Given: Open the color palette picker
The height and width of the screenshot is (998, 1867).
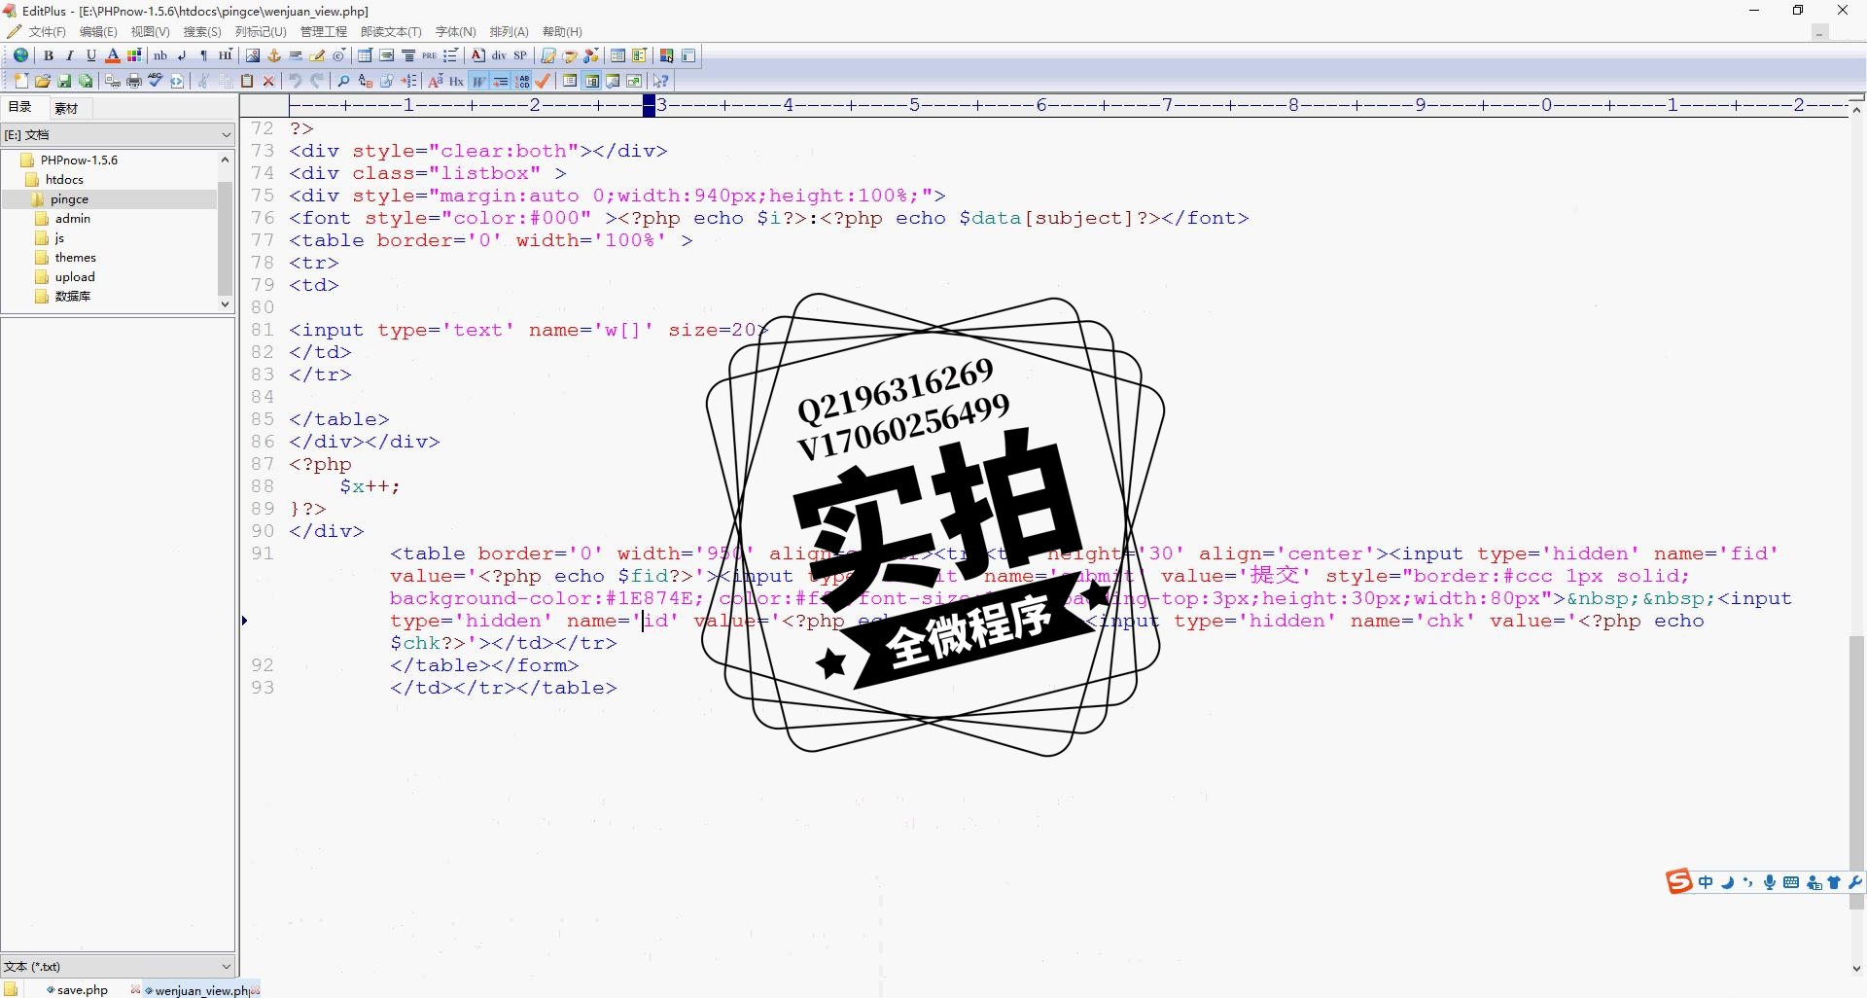Looking at the screenshot, I should coord(134,55).
